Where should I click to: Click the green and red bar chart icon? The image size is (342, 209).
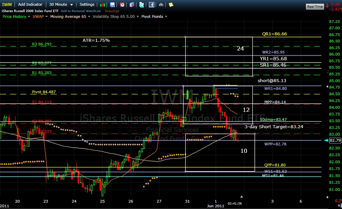pyautogui.click(x=102, y=5)
